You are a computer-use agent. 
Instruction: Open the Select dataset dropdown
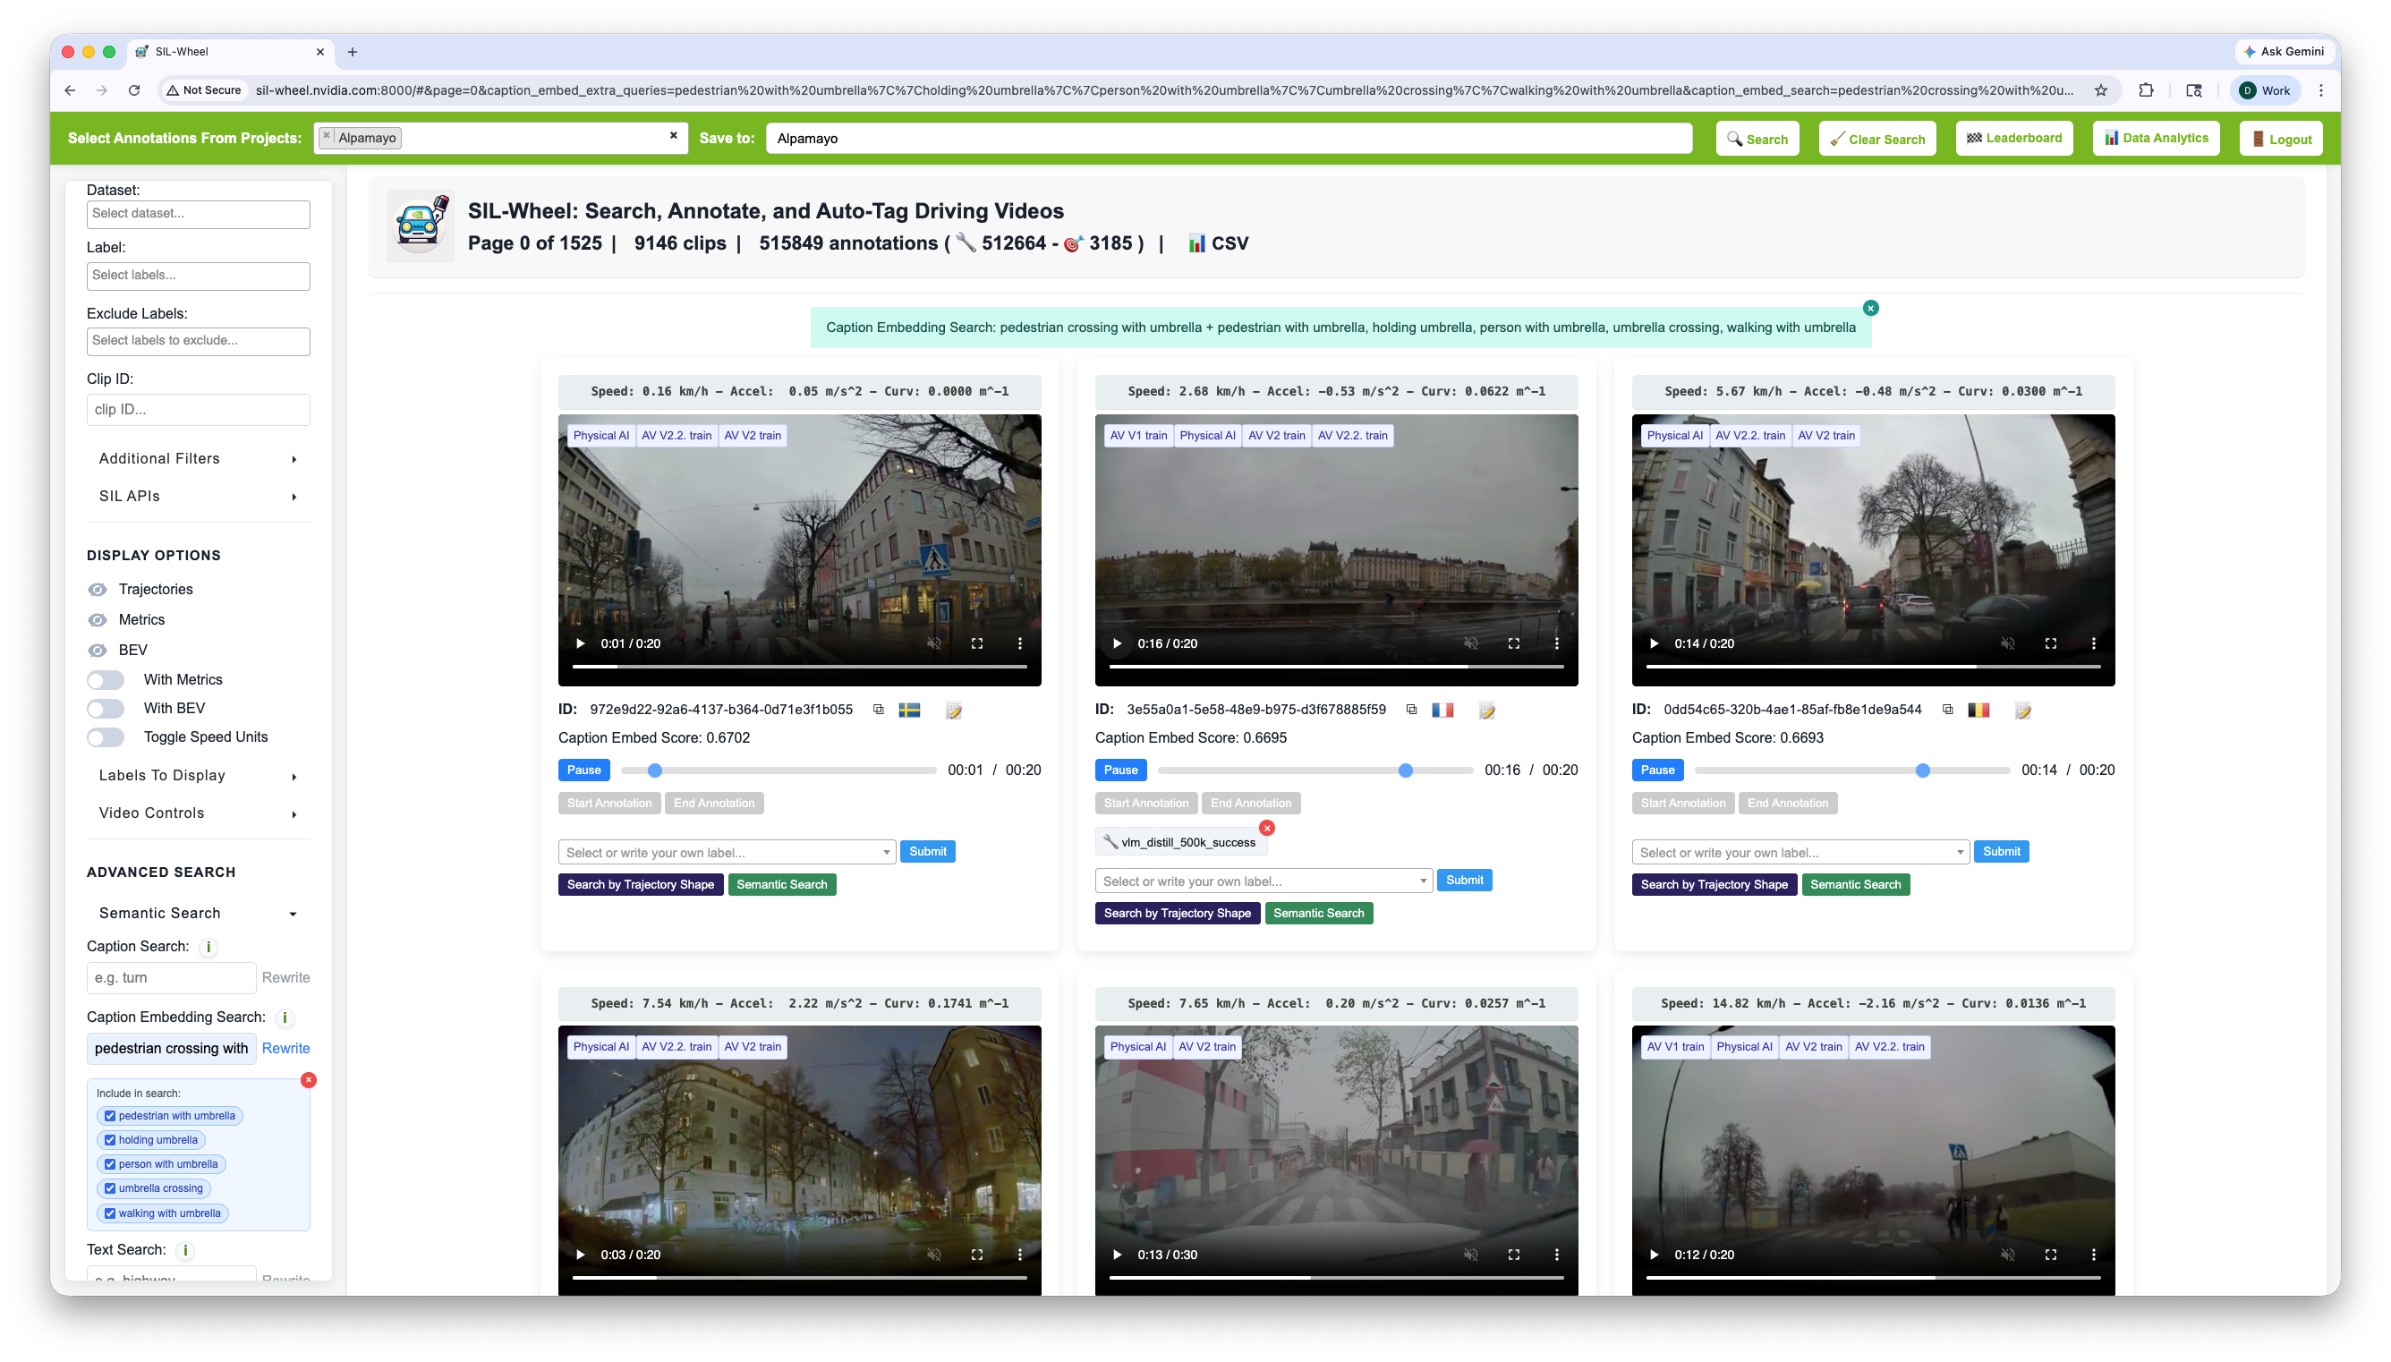[199, 214]
